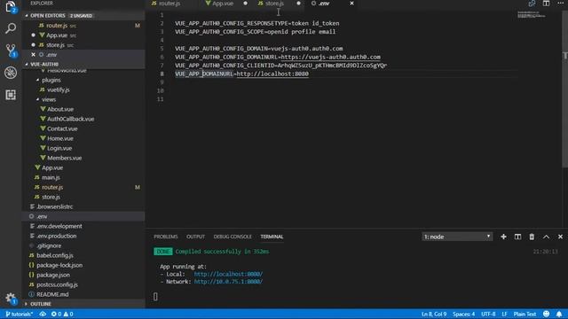The height and width of the screenshot is (319, 568).
Task: Add a new terminal
Action: (x=503, y=237)
